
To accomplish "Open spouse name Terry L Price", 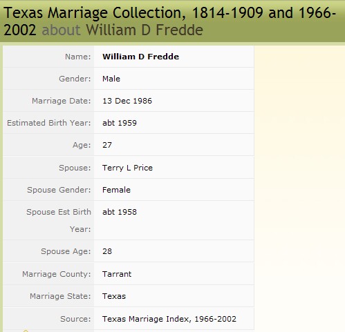I will (x=127, y=168).
